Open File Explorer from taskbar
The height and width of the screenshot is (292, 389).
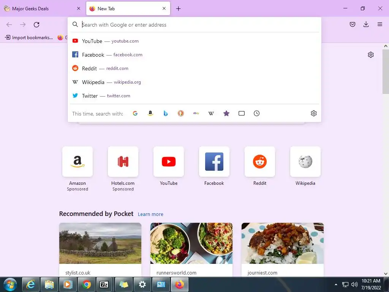coord(49,284)
